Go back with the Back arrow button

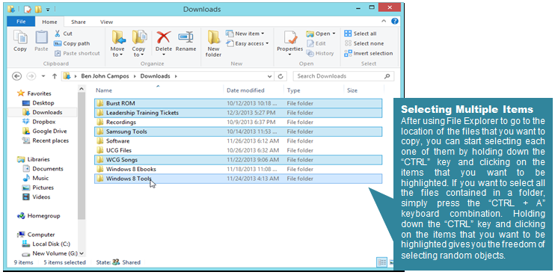(16, 76)
